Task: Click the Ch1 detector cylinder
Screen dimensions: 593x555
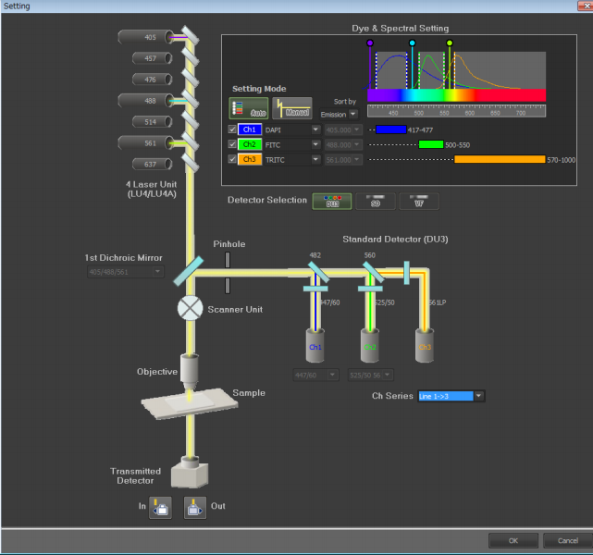Action: [x=315, y=346]
